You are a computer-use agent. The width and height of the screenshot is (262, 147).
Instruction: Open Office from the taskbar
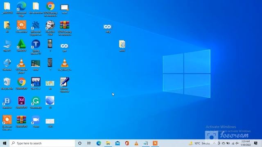coord(127,143)
